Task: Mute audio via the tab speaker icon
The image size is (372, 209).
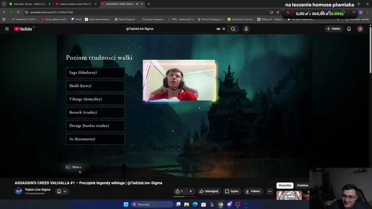Action: coord(137,4)
